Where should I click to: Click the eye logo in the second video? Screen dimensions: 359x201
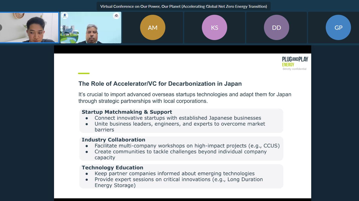click(x=65, y=16)
